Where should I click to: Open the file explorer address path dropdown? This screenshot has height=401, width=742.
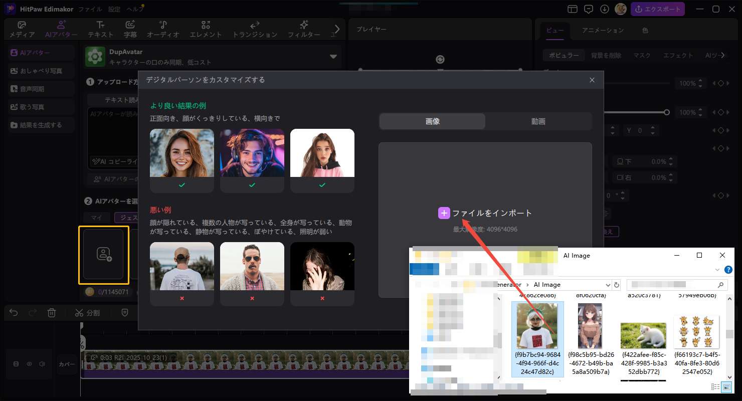coord(608,285)
